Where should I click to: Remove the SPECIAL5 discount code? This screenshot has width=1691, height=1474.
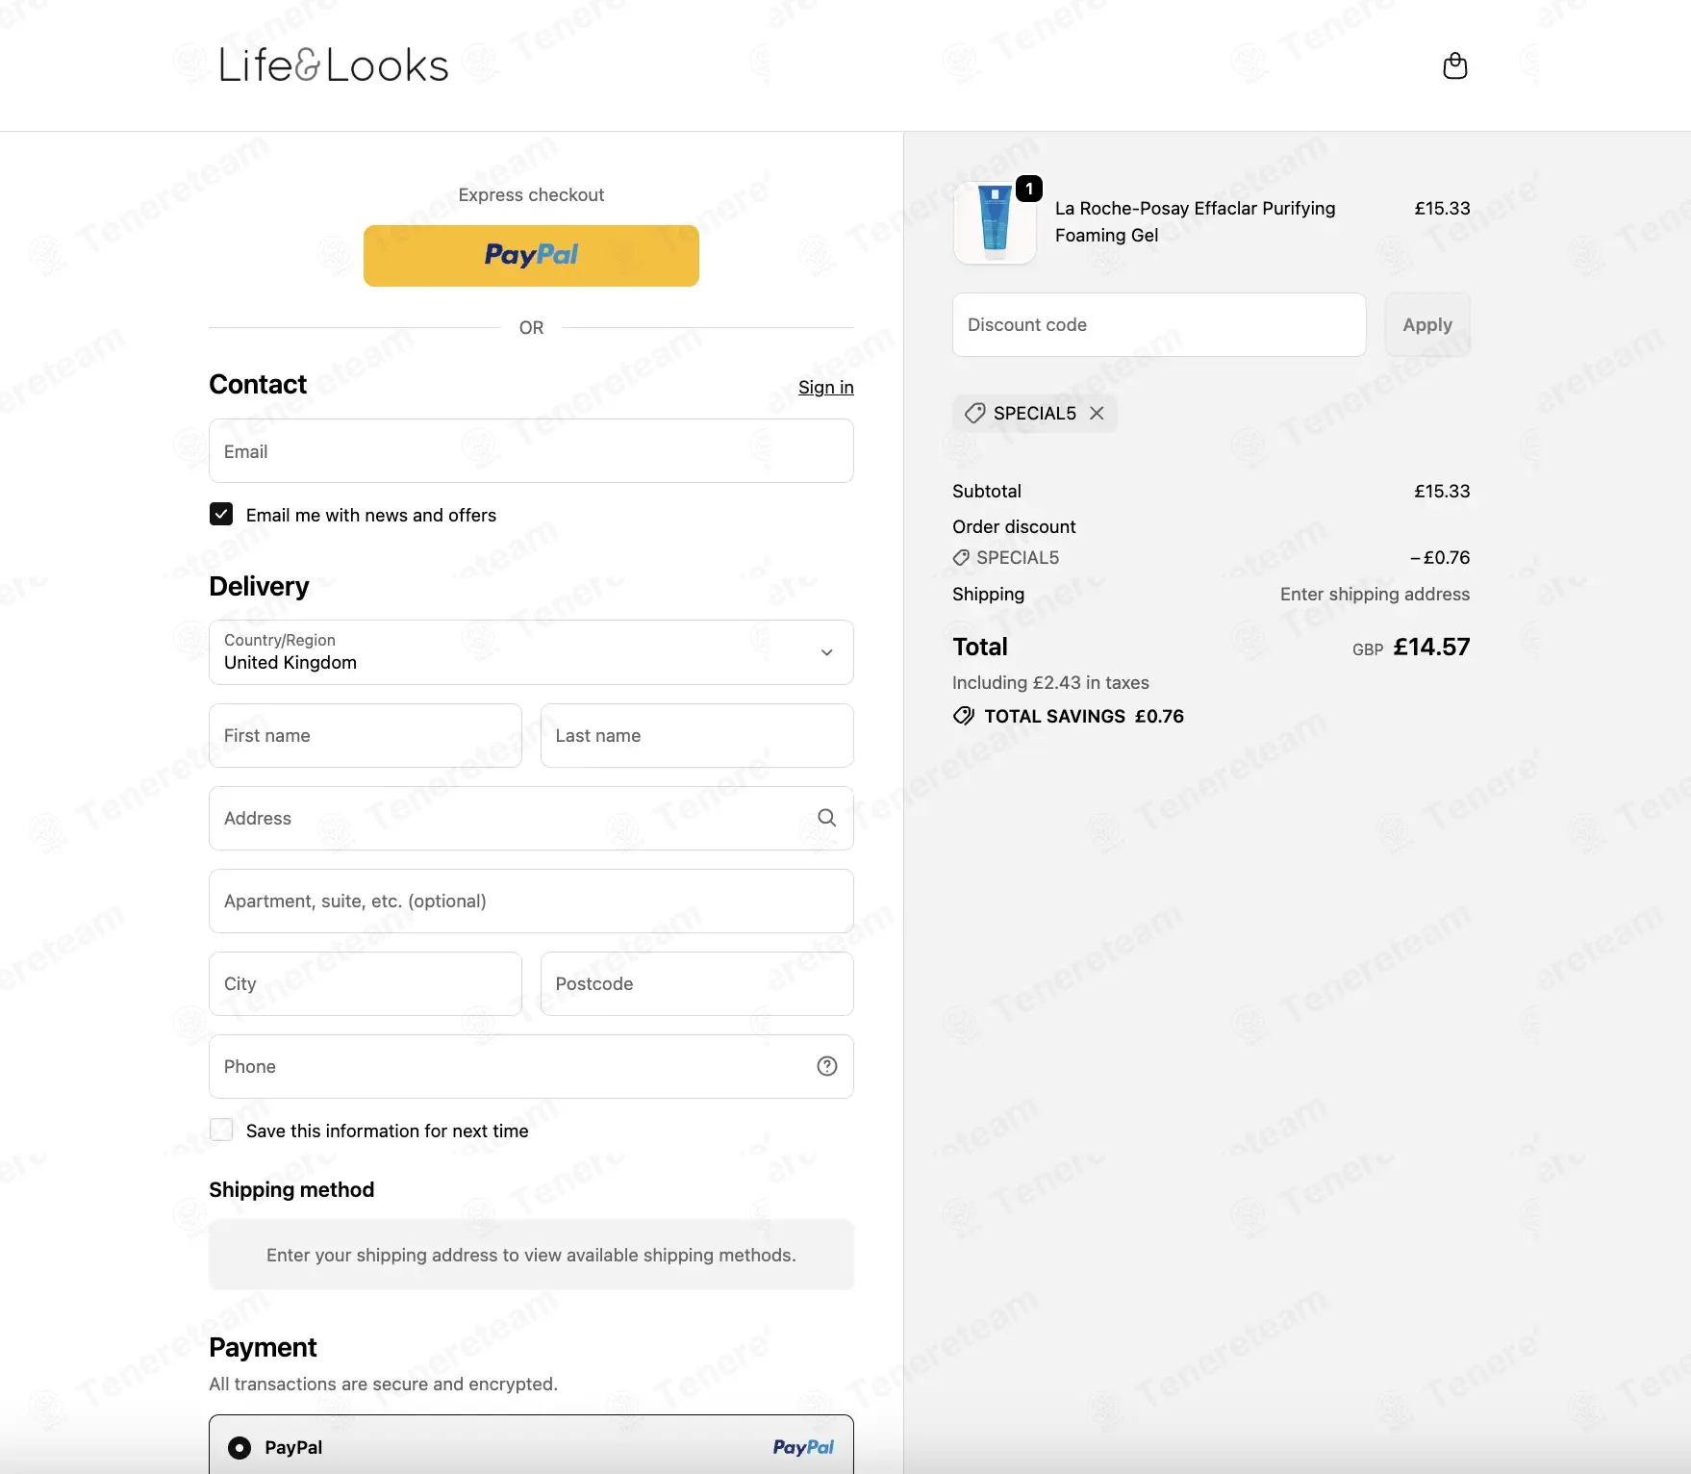click(x=1097, y=413)
